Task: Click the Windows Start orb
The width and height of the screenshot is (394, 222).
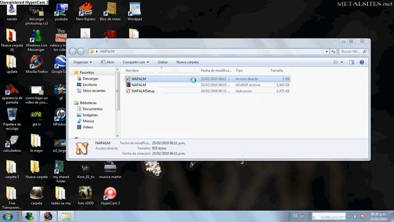Action: (7, 216)
